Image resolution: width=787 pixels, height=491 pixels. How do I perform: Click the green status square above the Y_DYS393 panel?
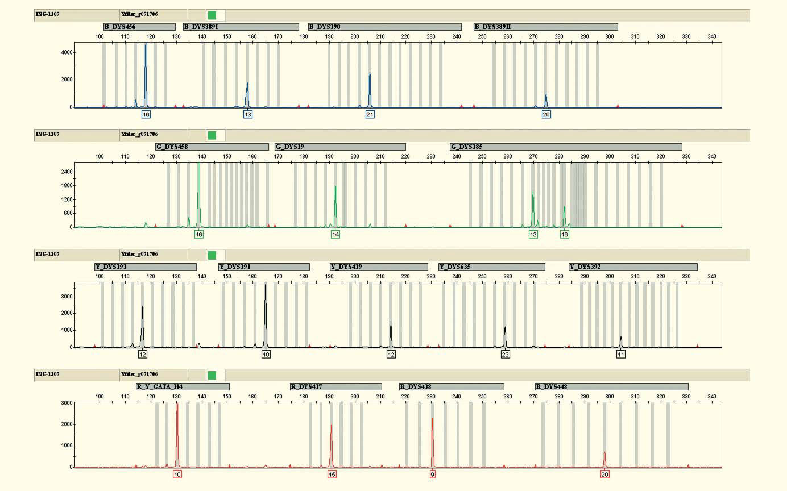pos(212,255)
